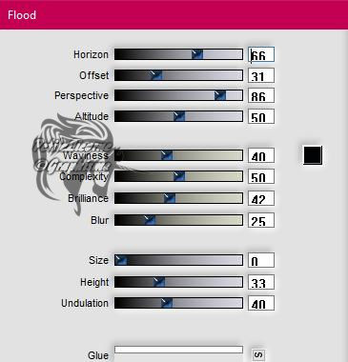Click the Perspective slider thumb
This screenshot has height=362, width=348.
pyautogui.click(x=220, y=95)
